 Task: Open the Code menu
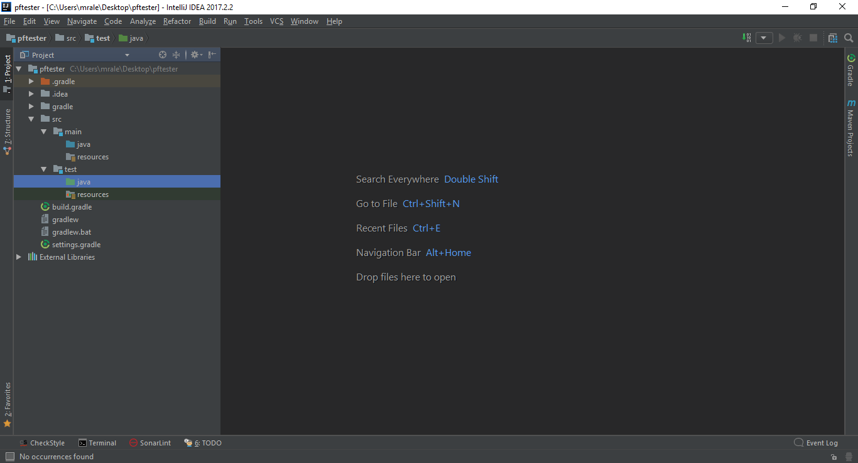click(113, 21)
